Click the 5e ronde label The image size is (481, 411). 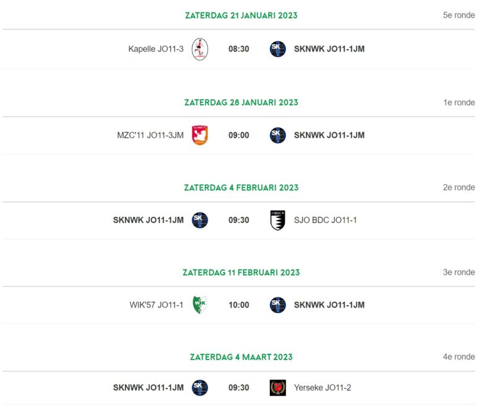459,15
